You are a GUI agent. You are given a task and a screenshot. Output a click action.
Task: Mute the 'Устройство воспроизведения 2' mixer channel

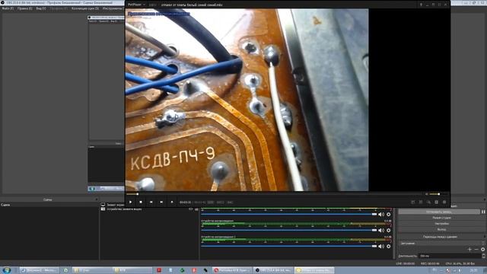(x=381, y=247)
